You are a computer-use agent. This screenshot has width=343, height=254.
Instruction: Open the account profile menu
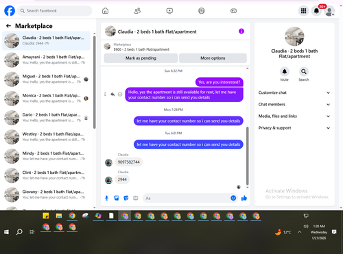tap(329, 11)
